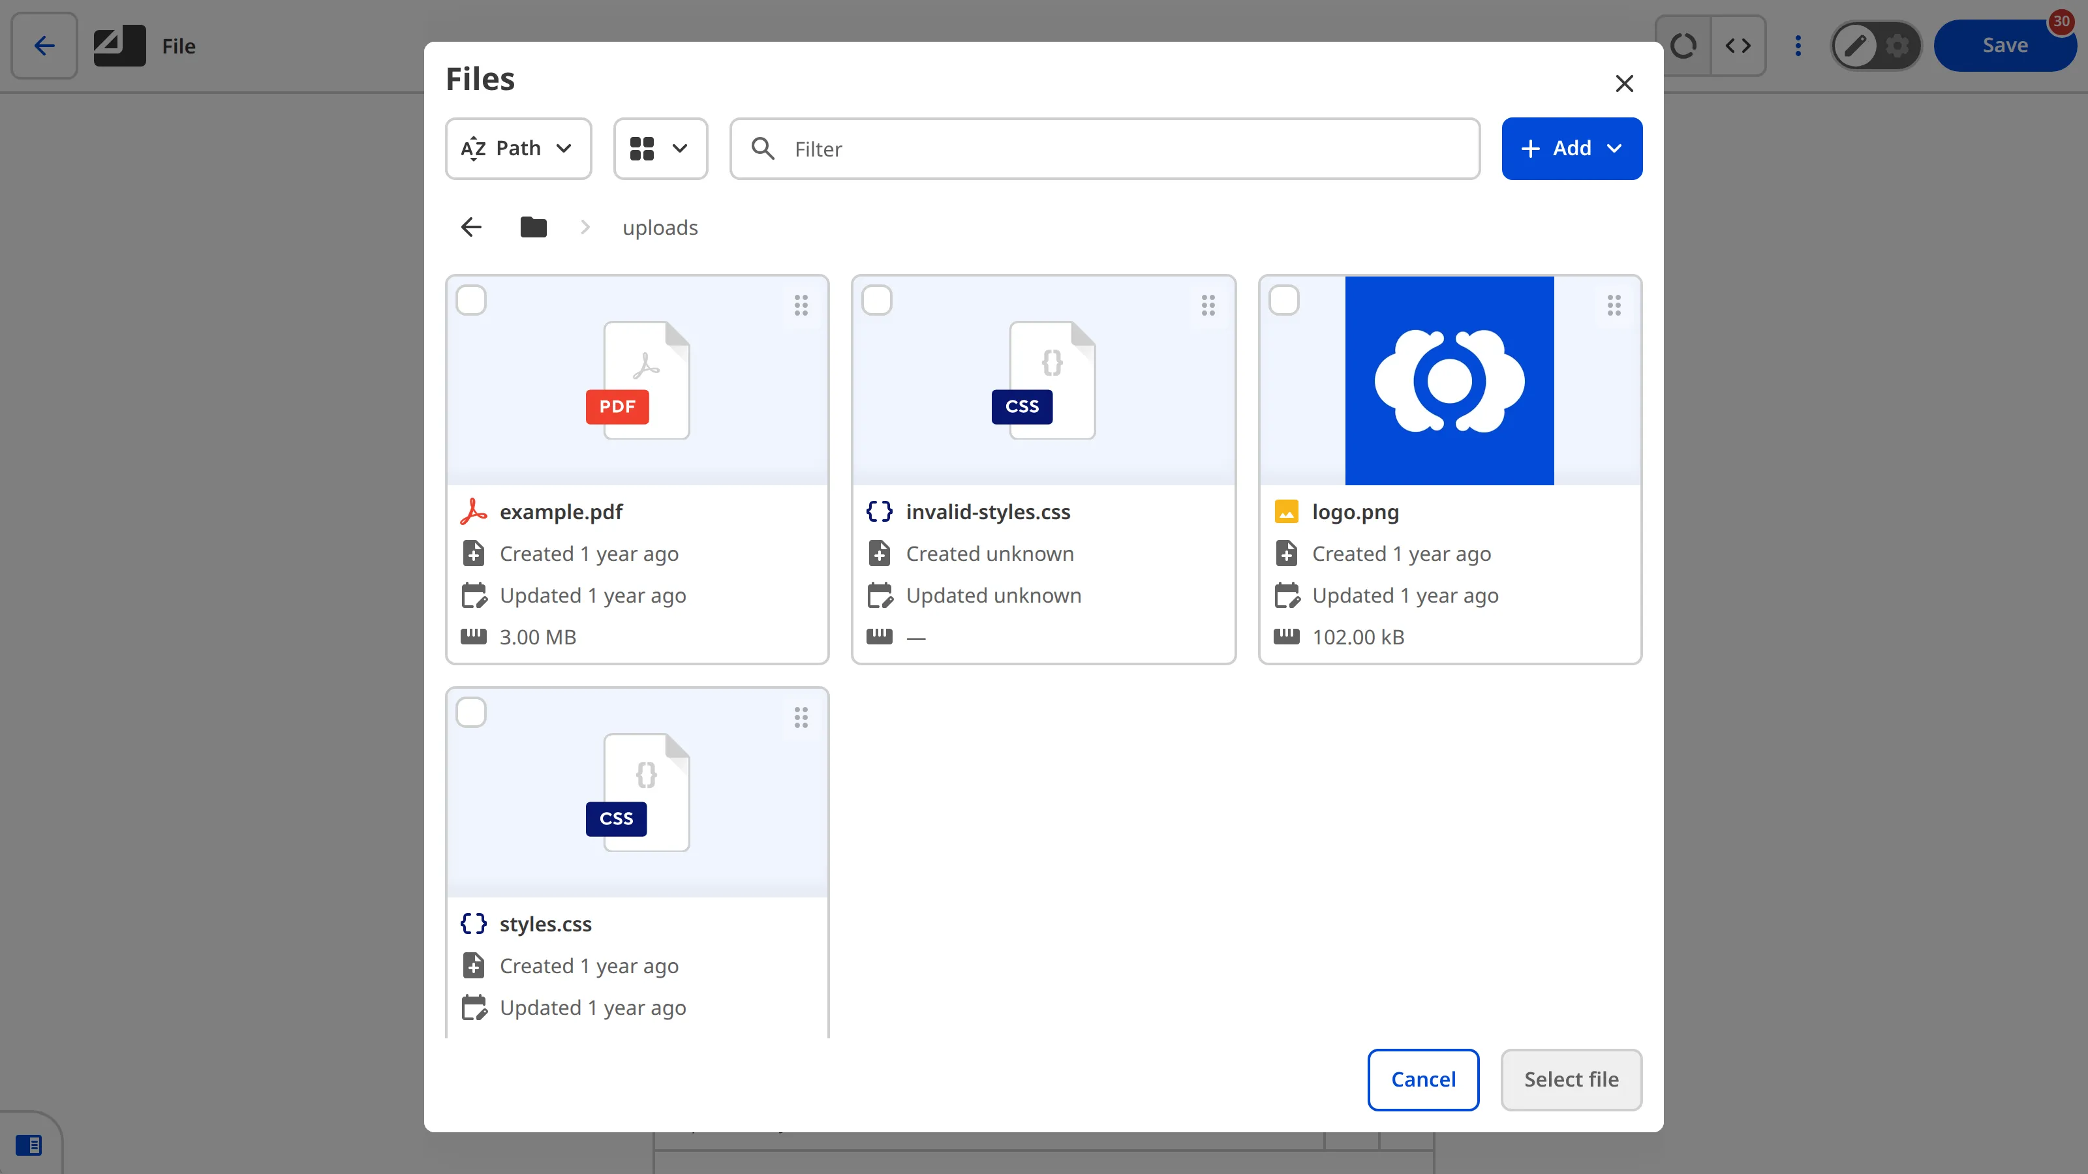Click the Save button

coord(2004,46)
